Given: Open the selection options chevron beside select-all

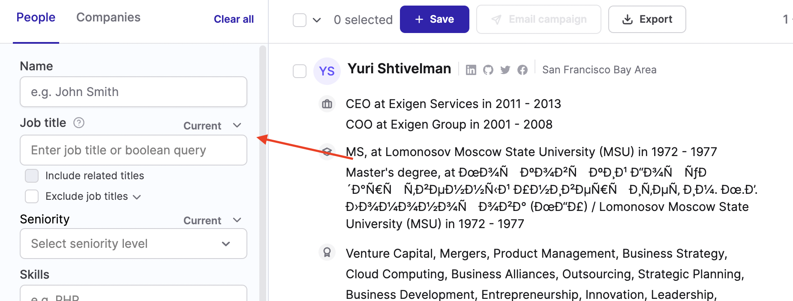Looking at the screenshot, I should point(317,20).
